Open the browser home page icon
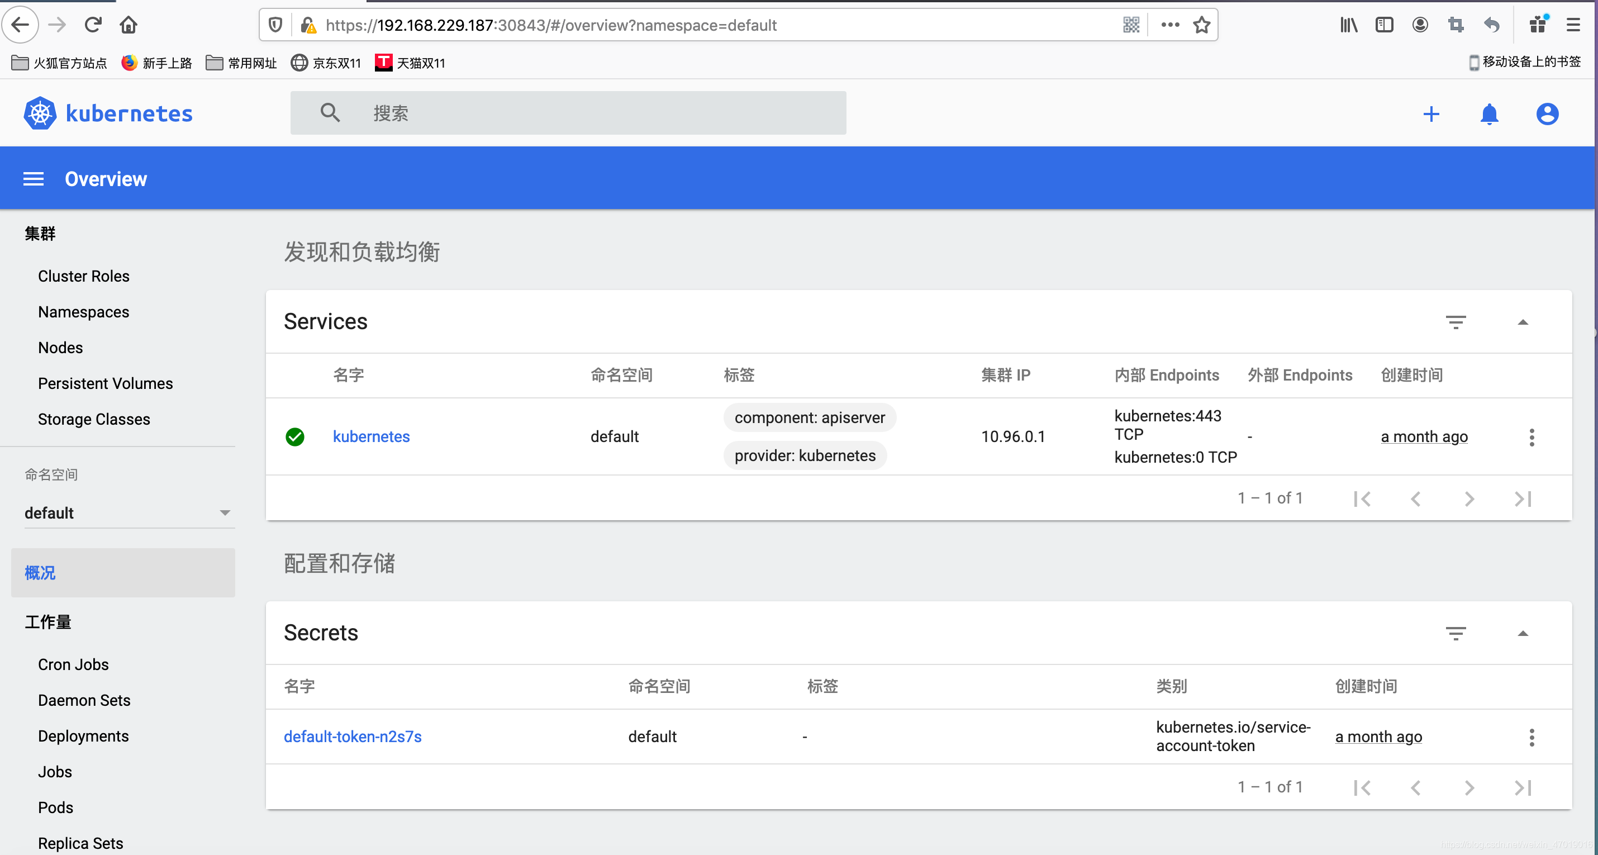The image size is (1598, 855). [x=129, y=25]
